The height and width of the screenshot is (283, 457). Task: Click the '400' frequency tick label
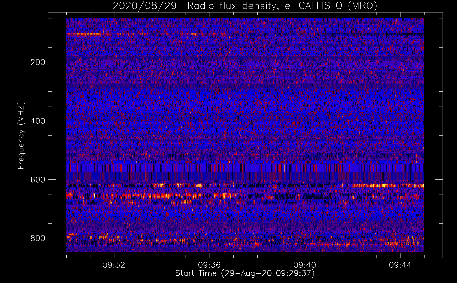[x=38, y=121]
